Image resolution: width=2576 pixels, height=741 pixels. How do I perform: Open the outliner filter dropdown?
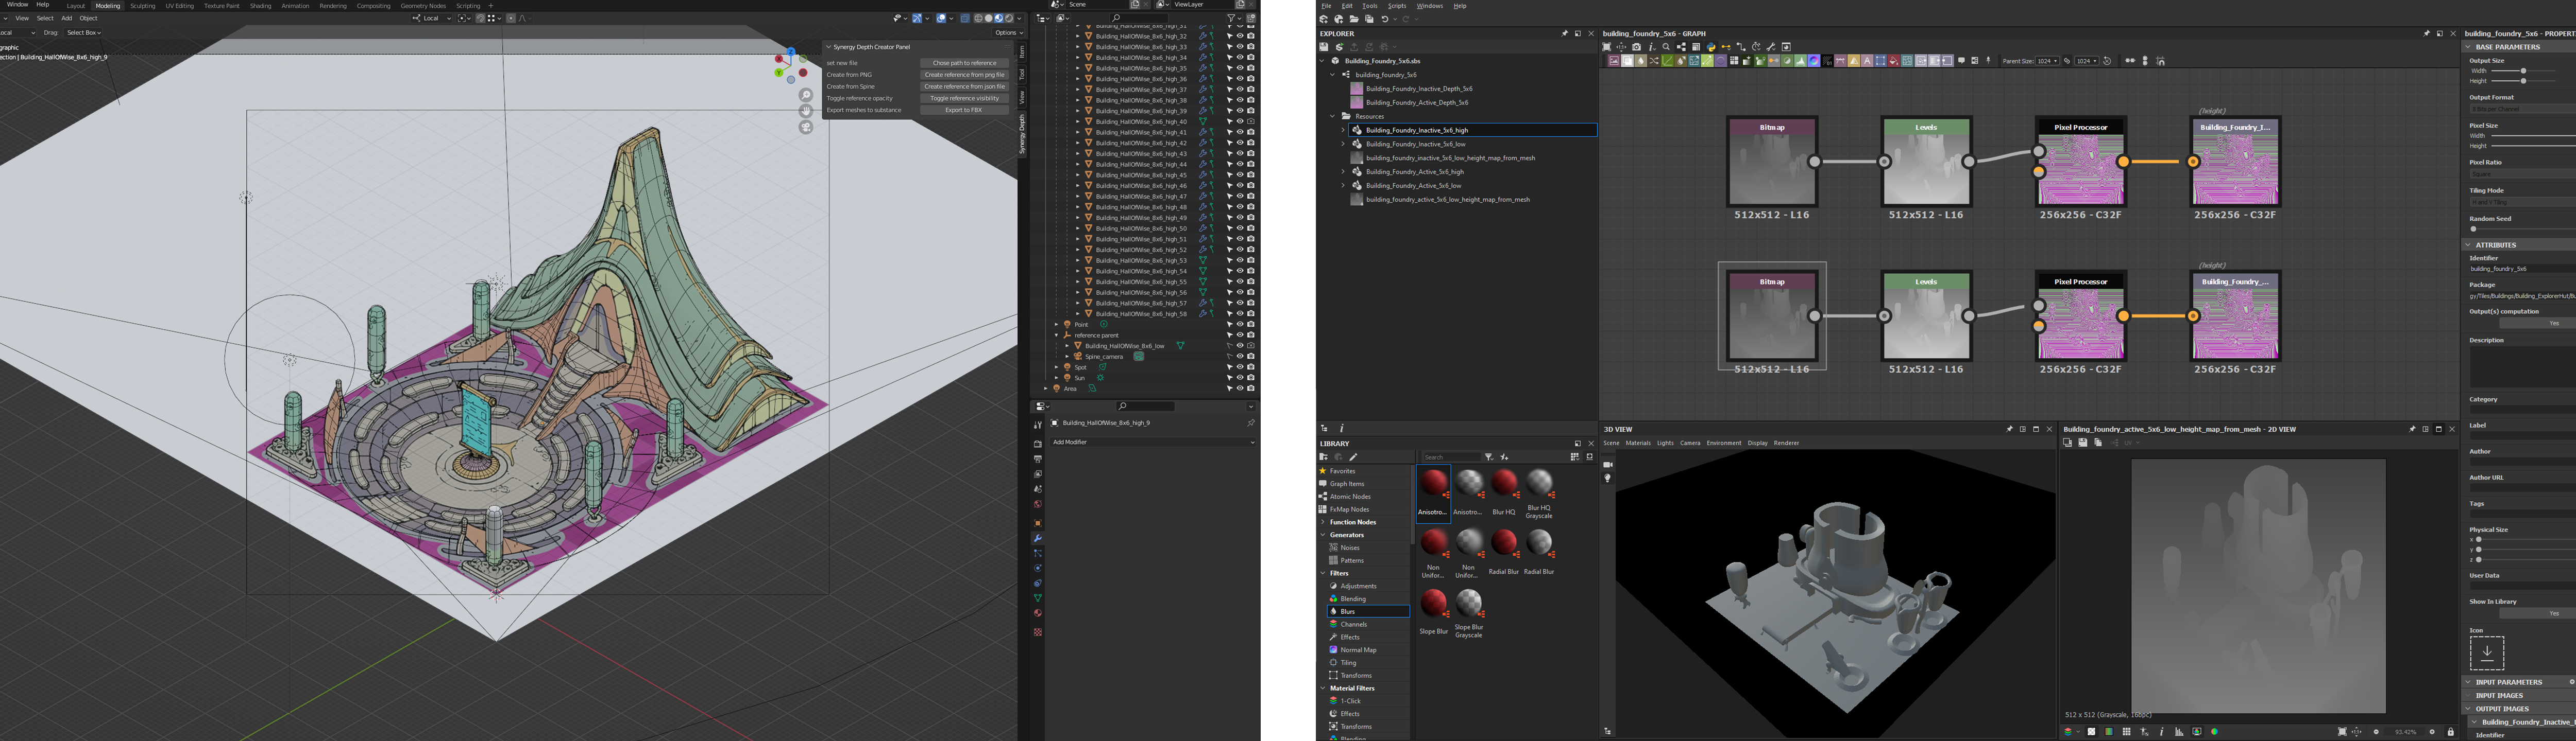point(1236,18)
